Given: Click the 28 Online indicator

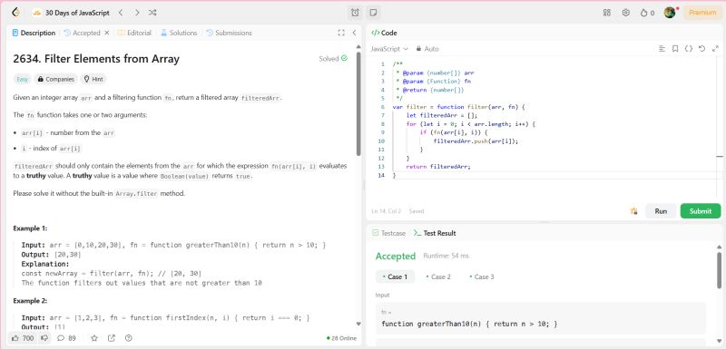Looking at the screenshot, I should pyautogui.click(x=342, y=338).
